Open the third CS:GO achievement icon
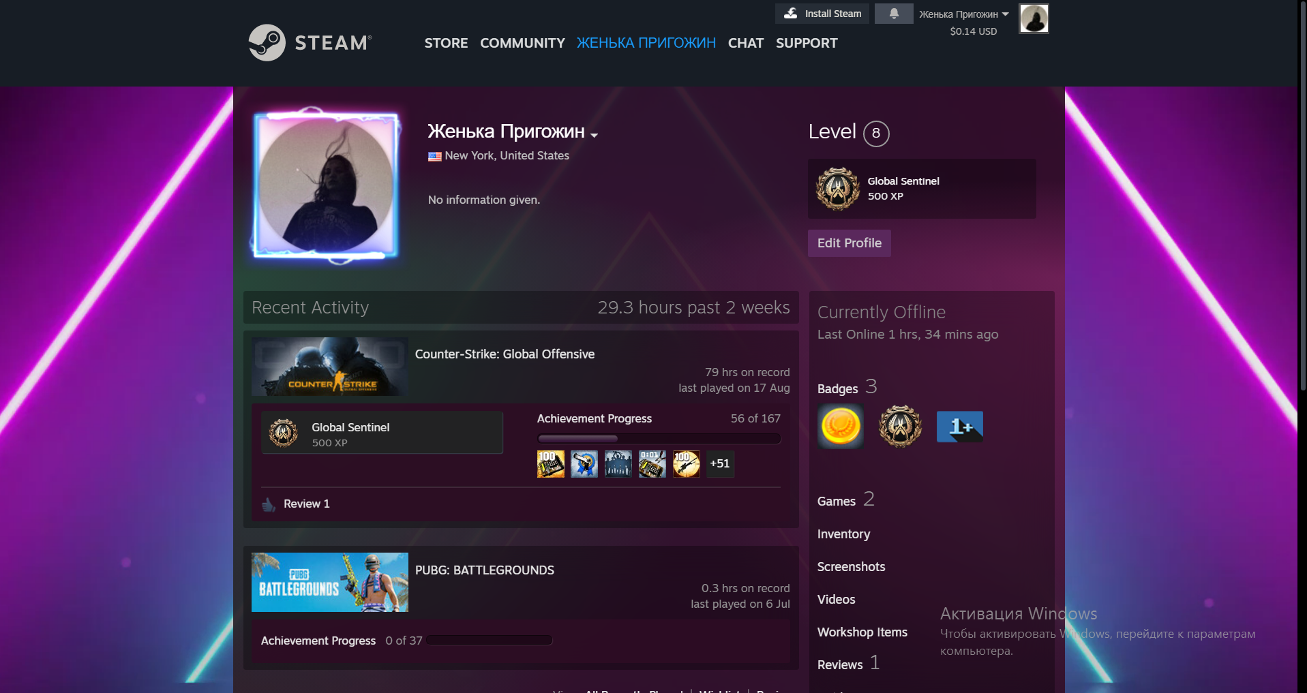1307x693 pixels. pyautogui.click(x=618, y=464)
